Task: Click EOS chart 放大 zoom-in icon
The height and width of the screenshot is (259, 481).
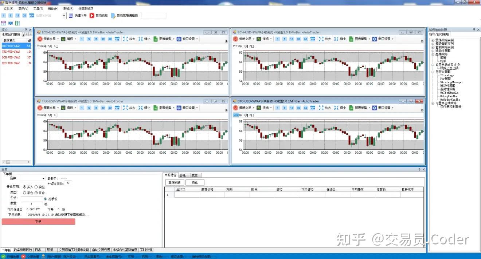Action: [x=125, y=39]
